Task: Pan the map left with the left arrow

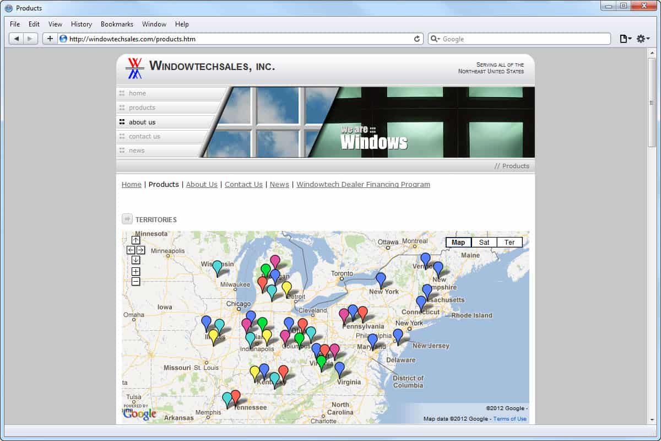Action: (x=131, y=250)
